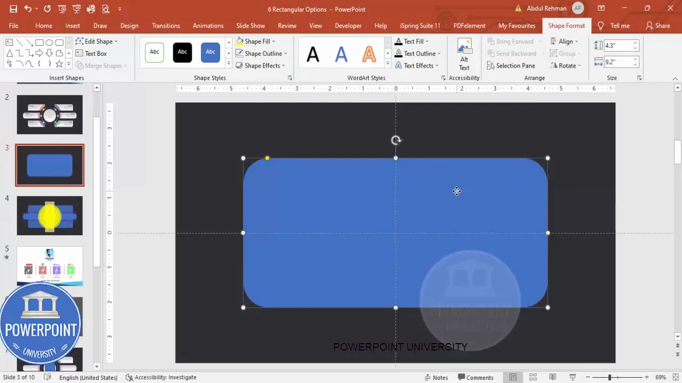Switch to the Animations tab
The image size is (682, 383).
pos(208,26)
